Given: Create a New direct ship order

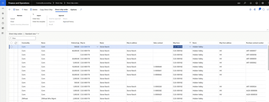Looking at the screenshot, I should coord(24,10).
